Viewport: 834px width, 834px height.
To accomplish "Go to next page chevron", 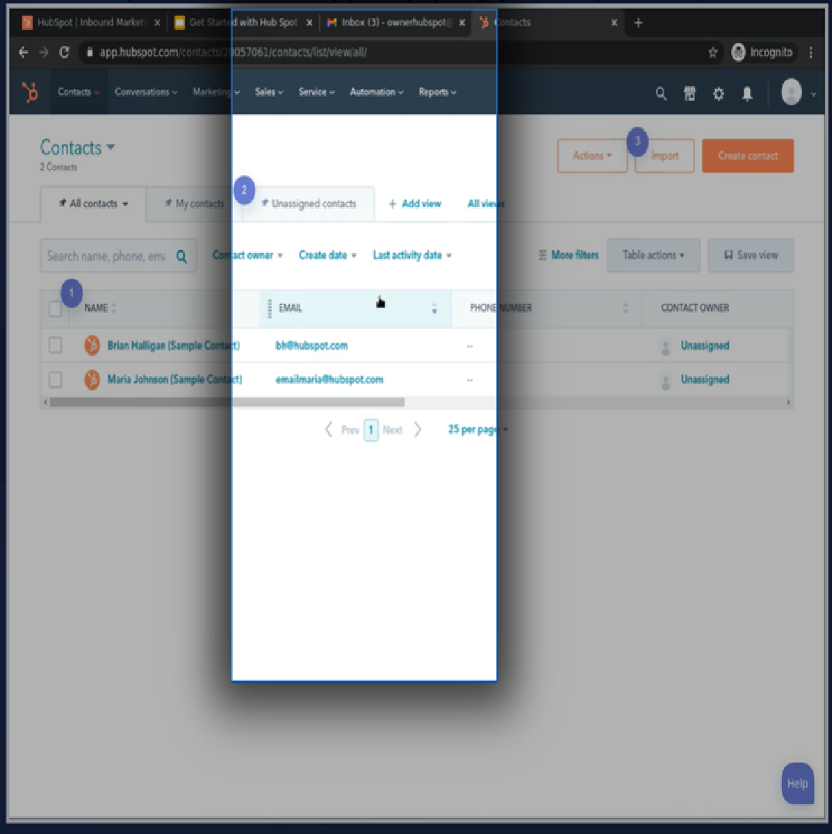I will (418, 430).
